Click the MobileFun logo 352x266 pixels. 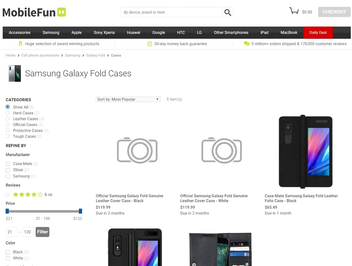click(34, 12)
